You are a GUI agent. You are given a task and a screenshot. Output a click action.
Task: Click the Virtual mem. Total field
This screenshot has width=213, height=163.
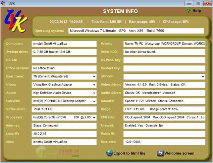pos(64,109)
